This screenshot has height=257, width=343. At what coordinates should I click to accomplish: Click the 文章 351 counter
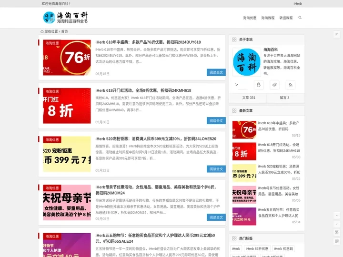[249, 98]
